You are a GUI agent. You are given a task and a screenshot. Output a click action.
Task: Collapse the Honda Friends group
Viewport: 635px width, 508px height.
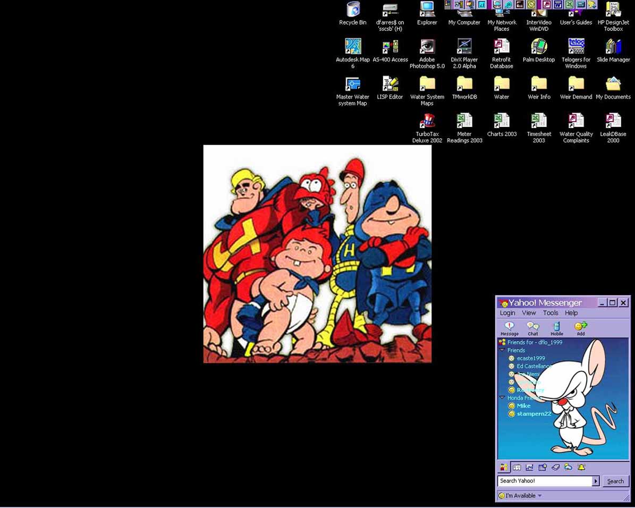pyautogui.click(x=502, y=397)
